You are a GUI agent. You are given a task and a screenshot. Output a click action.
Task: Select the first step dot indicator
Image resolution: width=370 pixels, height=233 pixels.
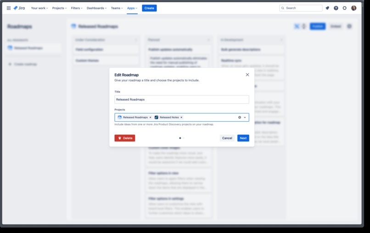[180, 138]
